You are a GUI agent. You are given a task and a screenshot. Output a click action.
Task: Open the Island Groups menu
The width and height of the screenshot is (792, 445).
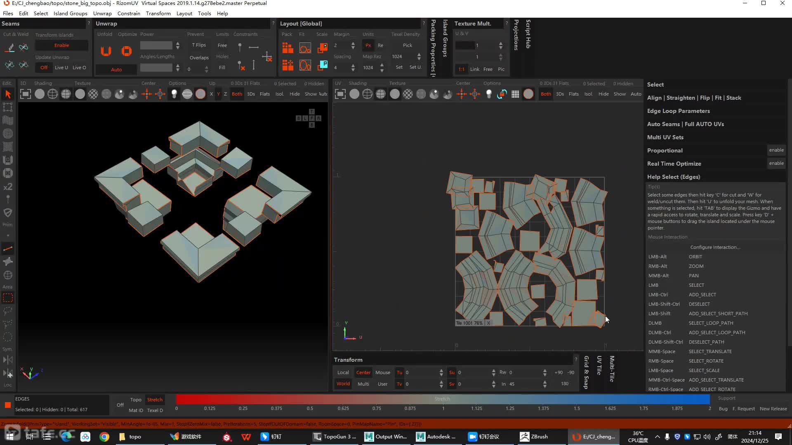tap(71, 13)
